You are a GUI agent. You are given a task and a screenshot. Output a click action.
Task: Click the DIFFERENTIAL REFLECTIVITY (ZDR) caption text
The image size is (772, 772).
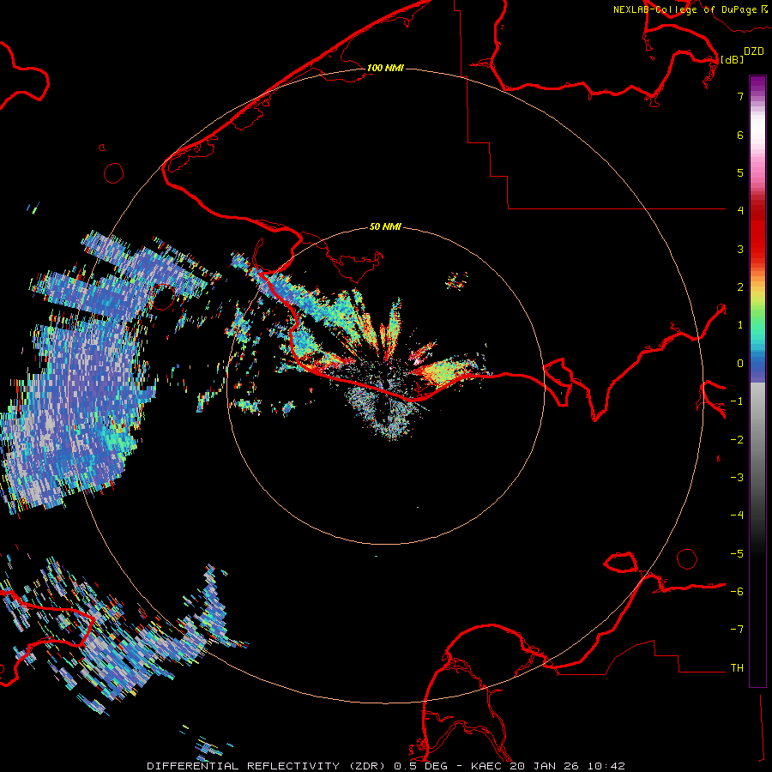(267, 766)
